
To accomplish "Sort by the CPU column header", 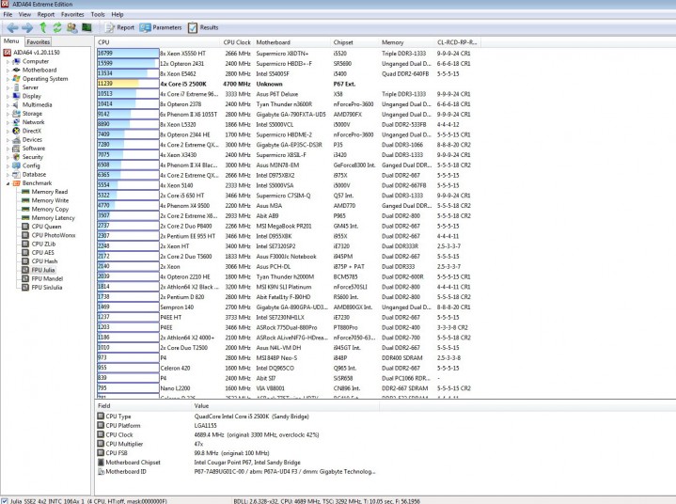I will click(x=157, y=42).
